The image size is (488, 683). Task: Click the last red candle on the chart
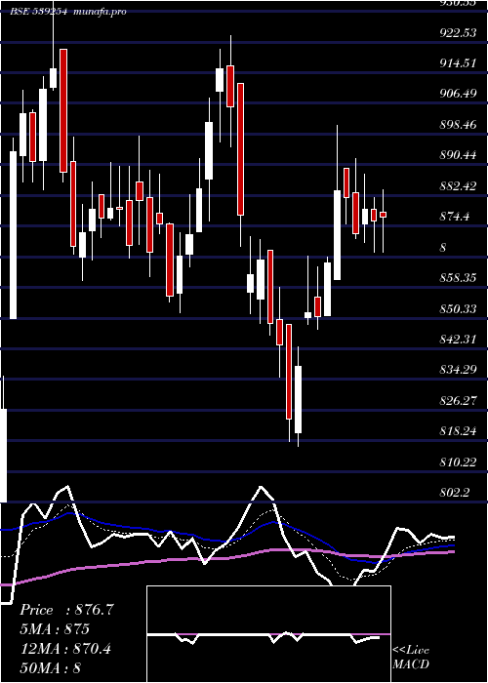[383, 215]
